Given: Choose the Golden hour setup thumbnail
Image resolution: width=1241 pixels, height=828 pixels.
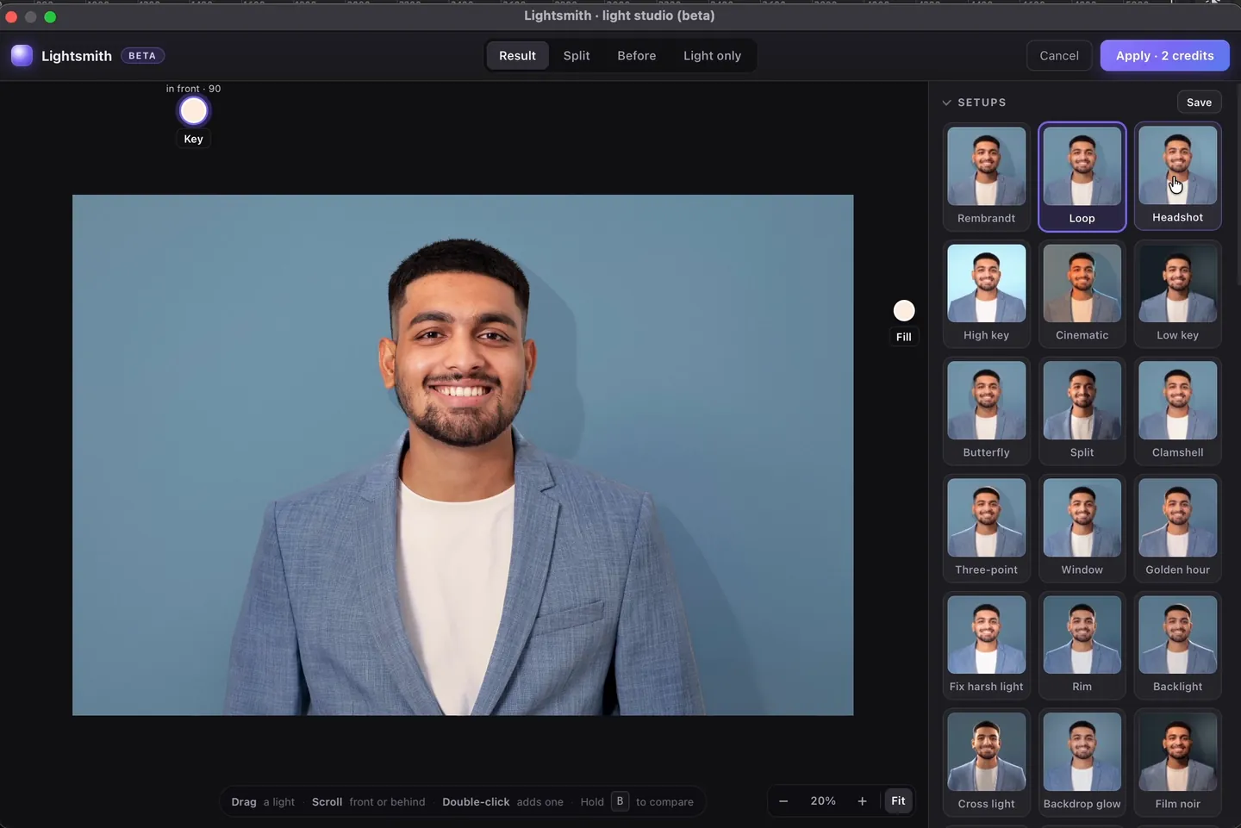Looking at the screenshot, I should [1177, 528].
